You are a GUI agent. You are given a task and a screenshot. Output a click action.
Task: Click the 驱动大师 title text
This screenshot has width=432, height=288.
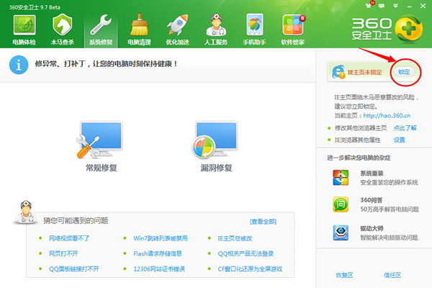[x=372, y=228]
